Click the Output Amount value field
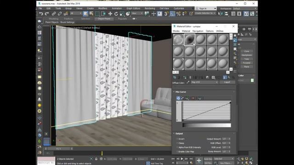The height and width of the screenshot is (165, 294). pyautogui.click(x=225, y=139)
